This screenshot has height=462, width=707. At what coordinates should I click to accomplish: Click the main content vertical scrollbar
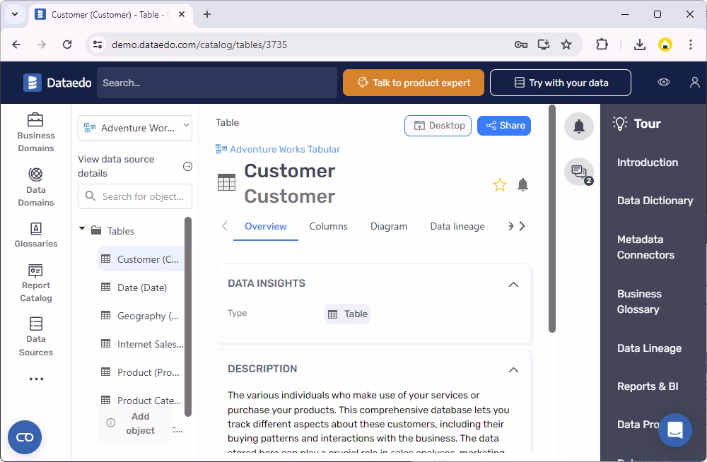coord(552,218)
